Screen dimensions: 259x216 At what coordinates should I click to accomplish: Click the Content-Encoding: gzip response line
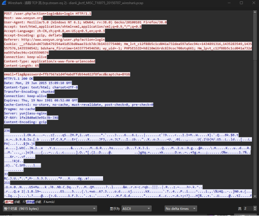(25, 122)
